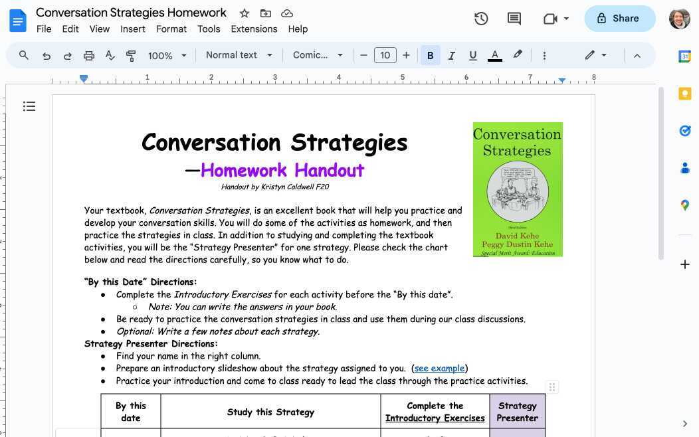Open the see example link
Viewport: 699px width, 437px height.
(x=439, y=368)
